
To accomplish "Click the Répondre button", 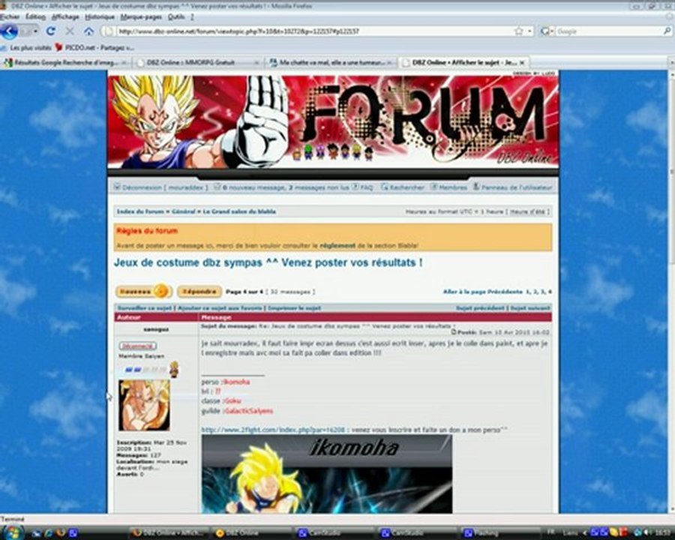I will [x=199, y=292].
